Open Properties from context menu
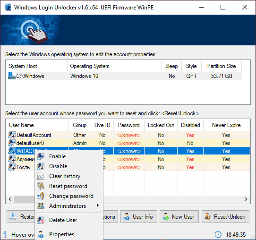Image resolution: width=256 pixels, height=240 pixels. pos(69,234)
